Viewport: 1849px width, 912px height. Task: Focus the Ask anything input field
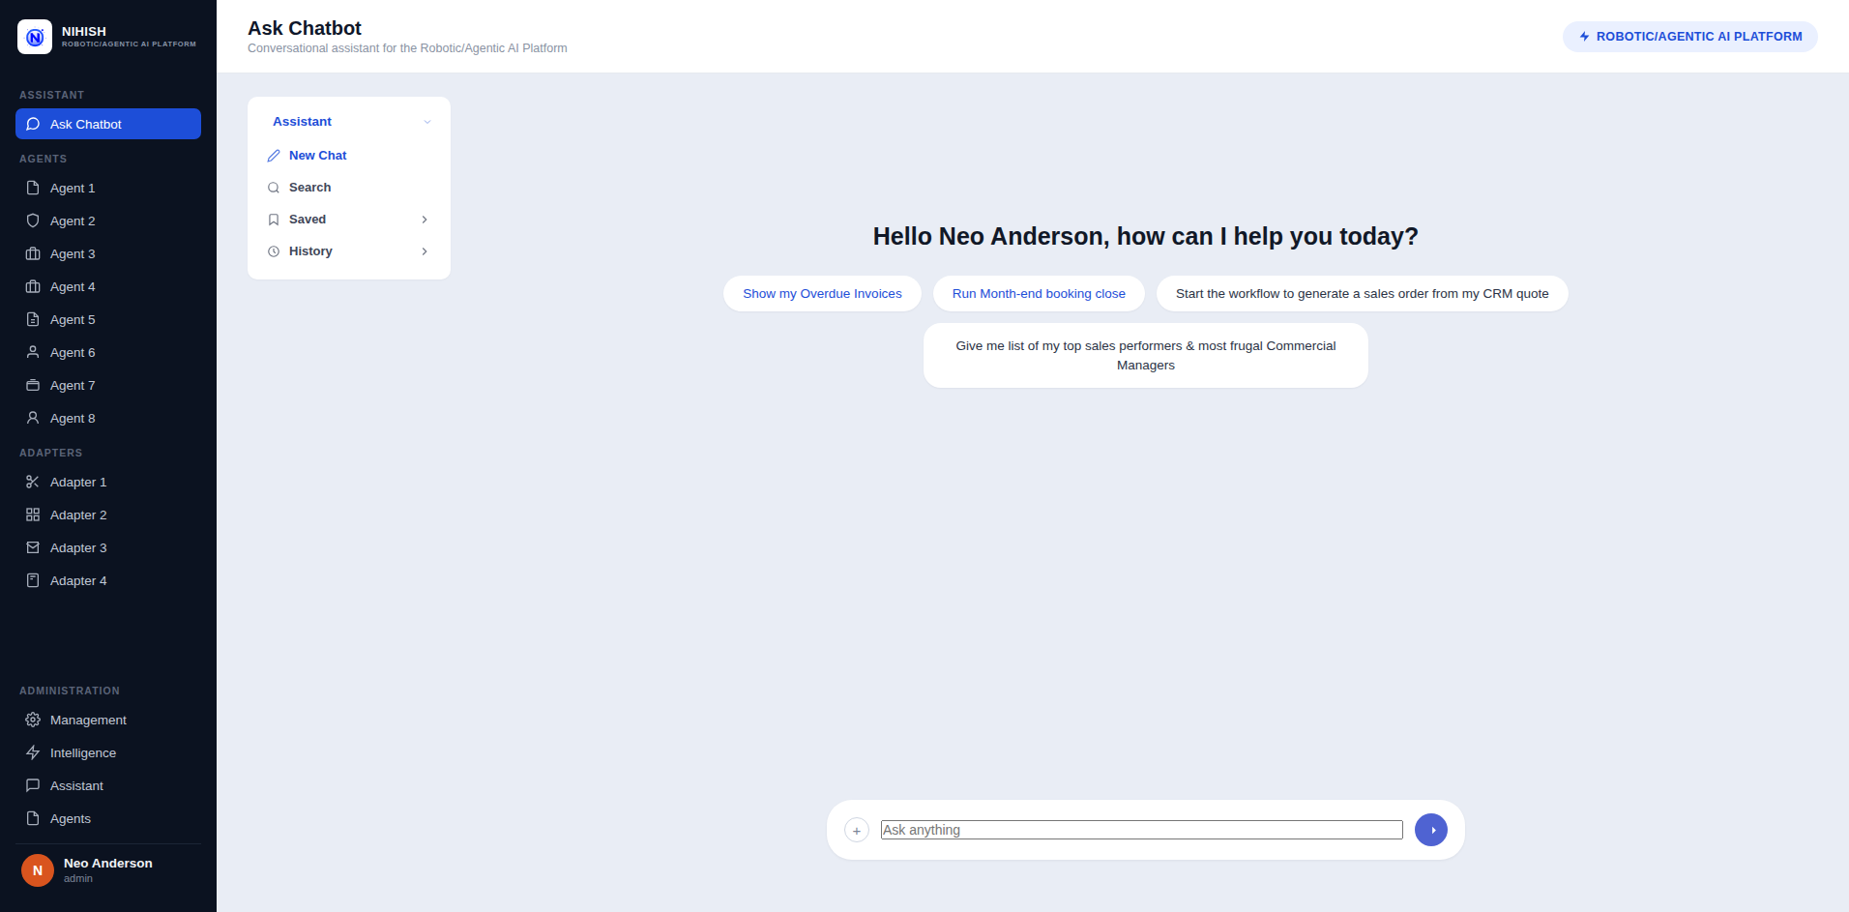(x=1141, y=830)
